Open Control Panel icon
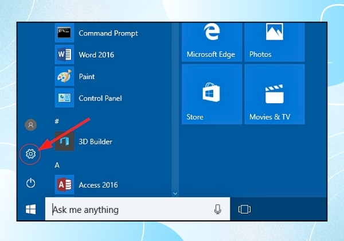The width and height of the screenshot is (344, 241). (x=64, y=98)
